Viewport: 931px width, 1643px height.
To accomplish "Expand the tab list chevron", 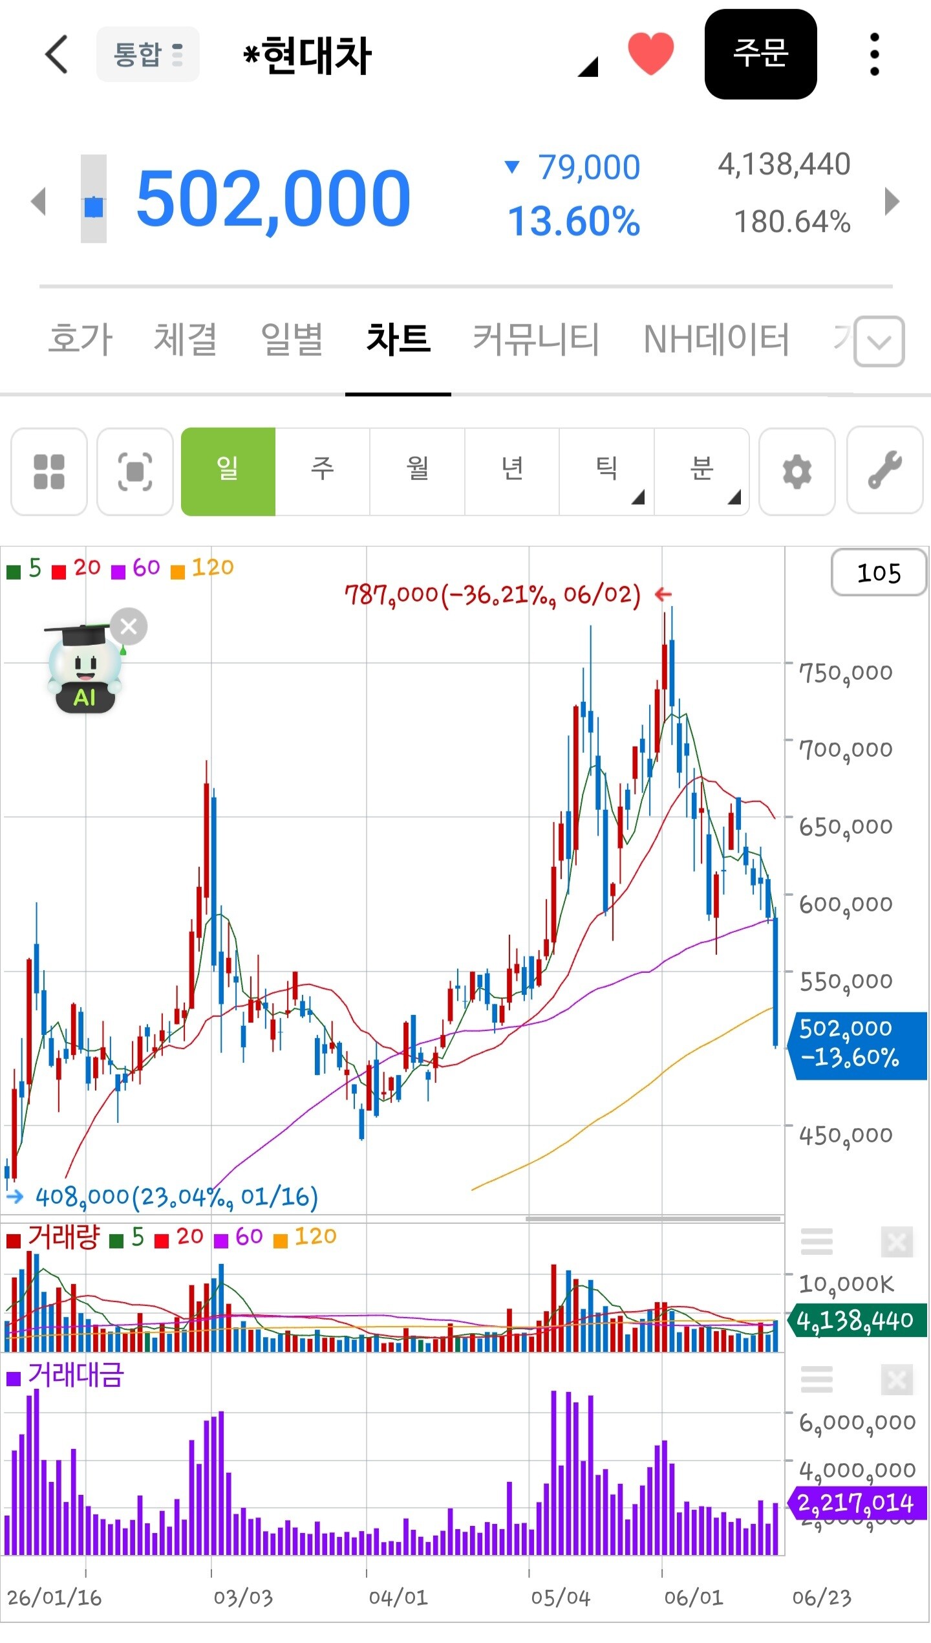I will (x=879, y=342).
